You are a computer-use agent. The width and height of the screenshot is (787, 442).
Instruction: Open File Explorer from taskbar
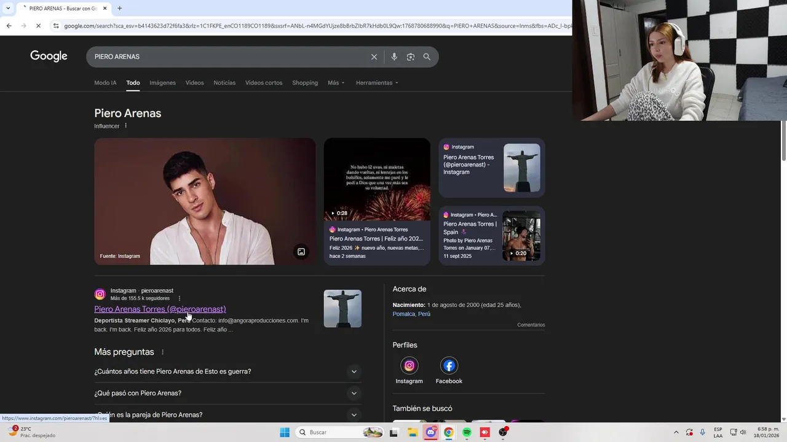coord(413,432)
